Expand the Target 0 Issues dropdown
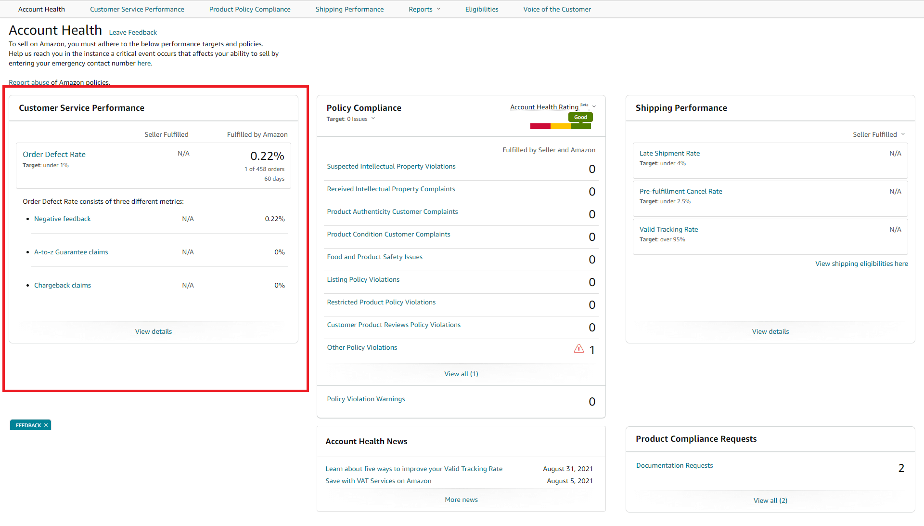The height and width of the screenshot is (526, 924). [374, 118]
